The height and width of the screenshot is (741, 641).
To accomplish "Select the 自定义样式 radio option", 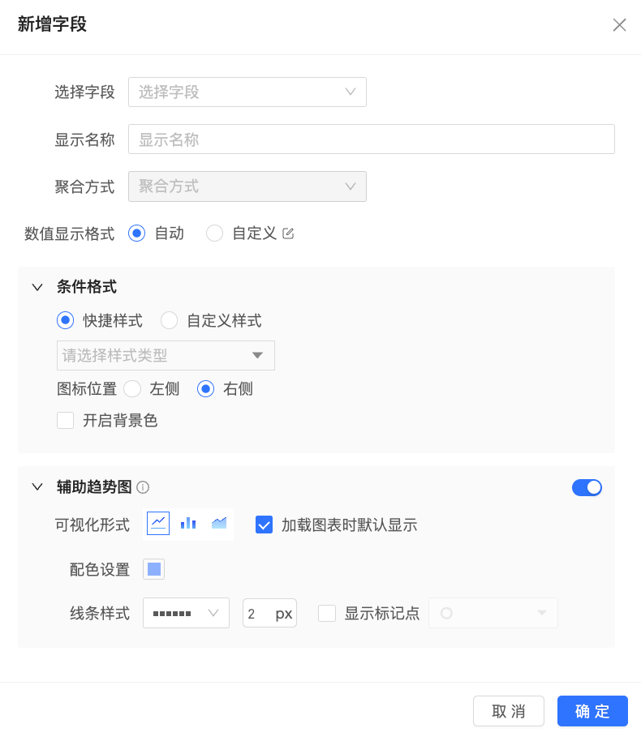I will [169, 320].
